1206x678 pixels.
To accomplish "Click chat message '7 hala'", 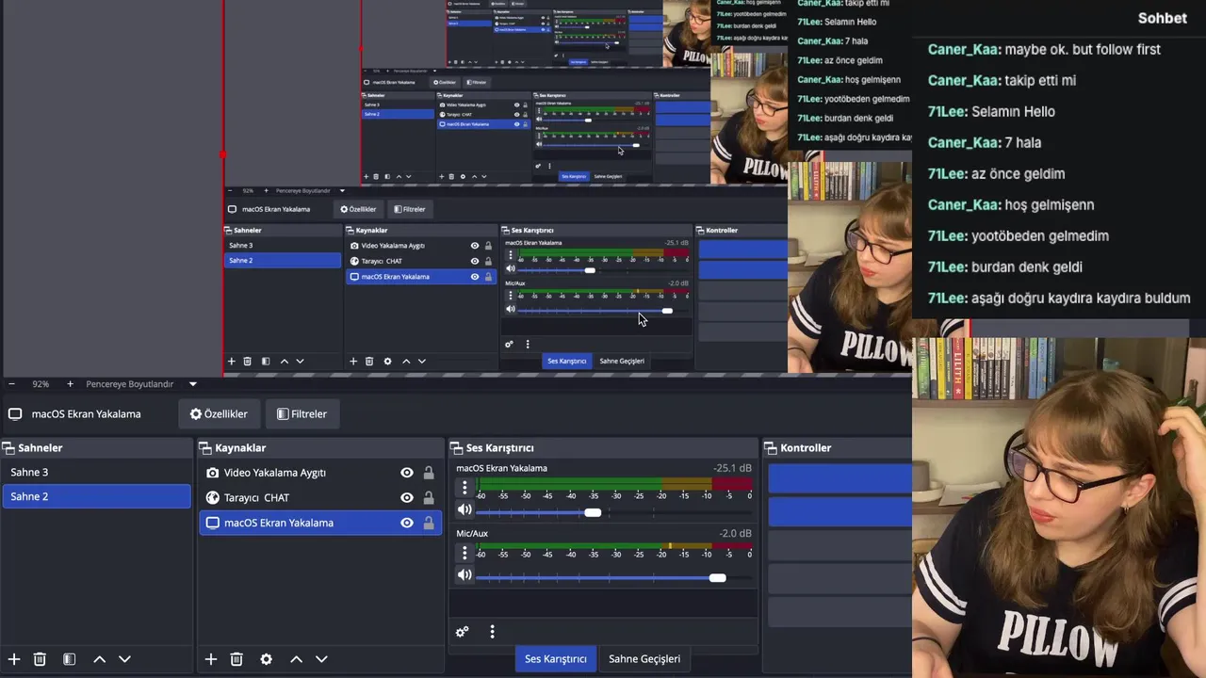I will click(1023, 142).
